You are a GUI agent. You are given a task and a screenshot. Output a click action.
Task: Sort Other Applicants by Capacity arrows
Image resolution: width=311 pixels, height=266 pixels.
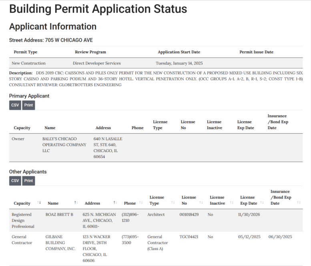(39, 203)
